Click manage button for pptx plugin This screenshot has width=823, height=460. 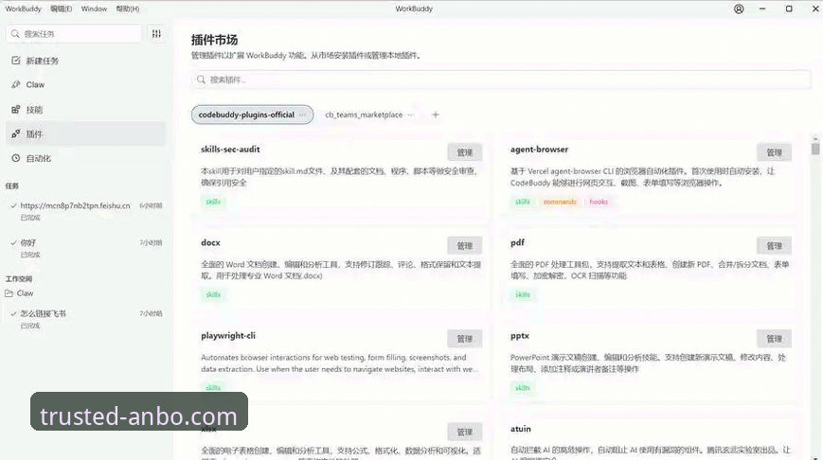pyautogui.click(x=774, y=339)
